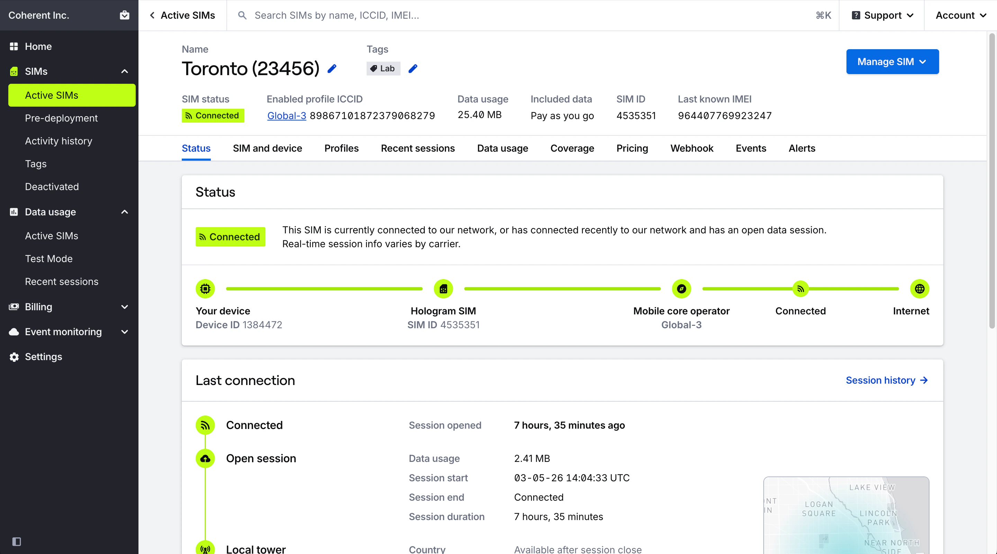Click the Session history arrow icon

point(924,380)
